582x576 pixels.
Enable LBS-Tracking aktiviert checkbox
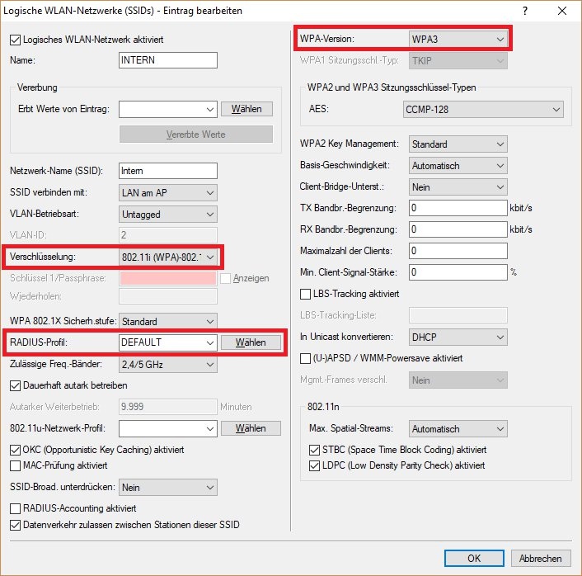pos(307,295)
